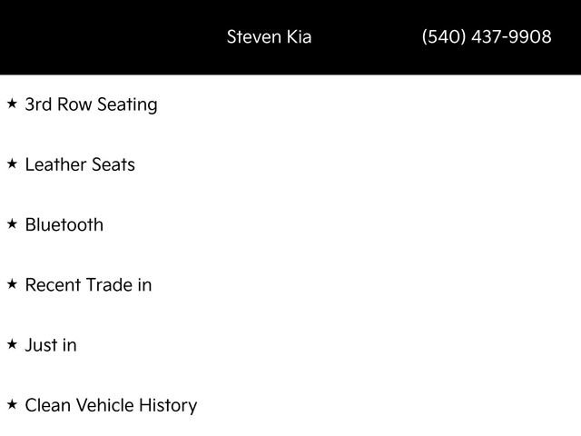Click the star next to Leather Seats
The image size is (581, 436).
point(12,163)
